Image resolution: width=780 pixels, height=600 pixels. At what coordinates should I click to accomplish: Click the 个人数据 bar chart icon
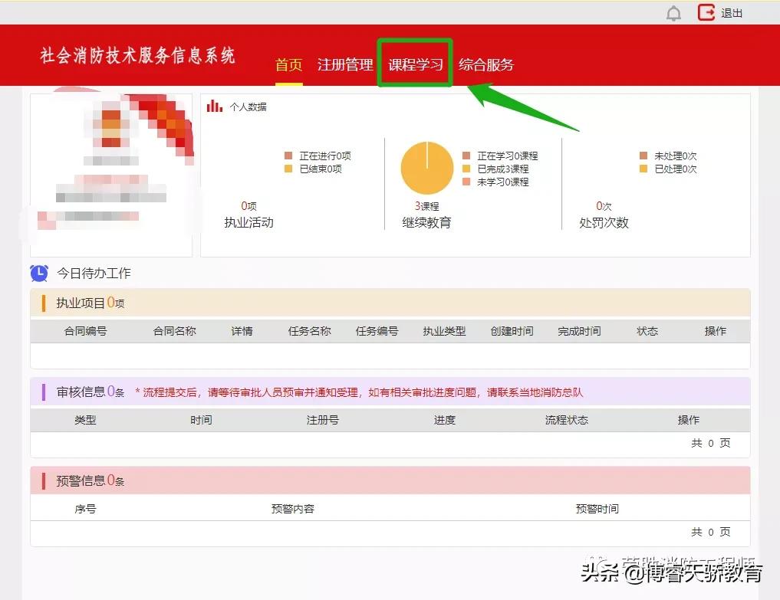click(213, 107)
